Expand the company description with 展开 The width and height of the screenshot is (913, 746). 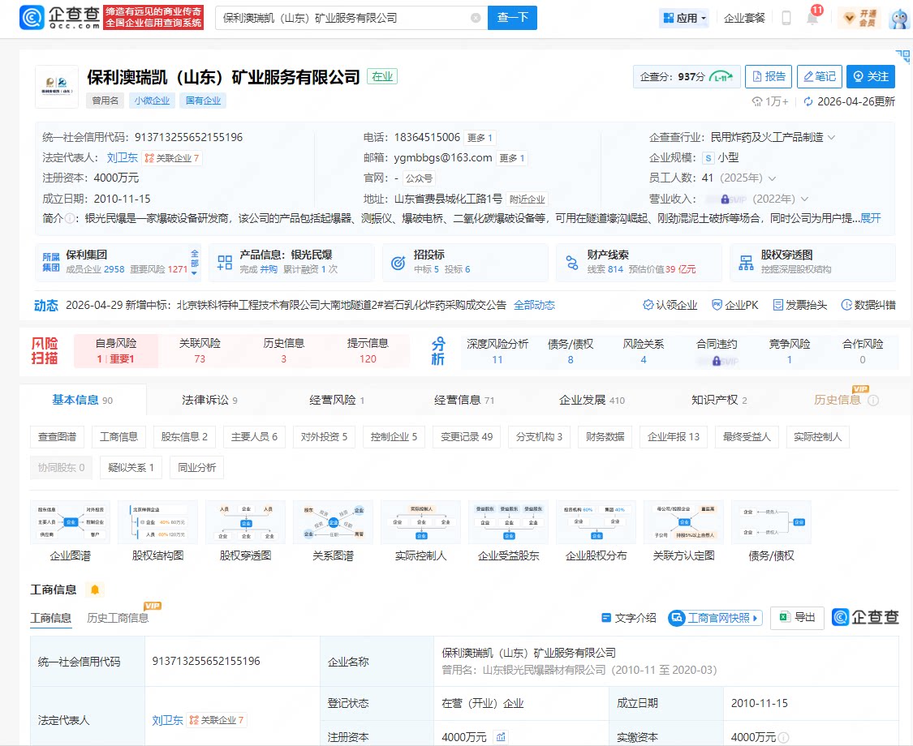(x=871, y=218)
